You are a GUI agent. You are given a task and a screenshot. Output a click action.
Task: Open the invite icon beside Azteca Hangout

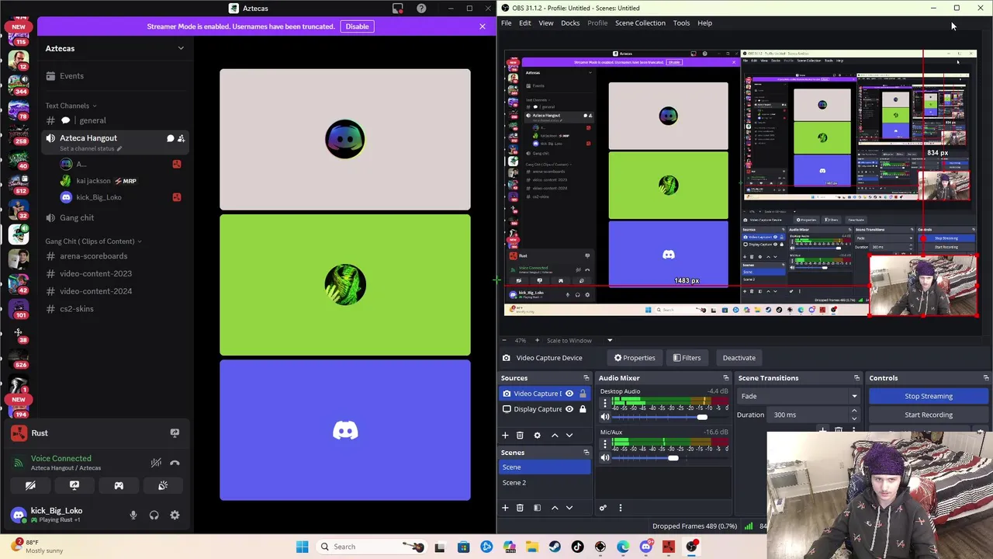[x=181, y=138]
